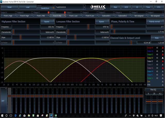This screenshot has width=165, height=118.
Task: Bypass the Highpass Filter Section
Action: tap(47, 22)
